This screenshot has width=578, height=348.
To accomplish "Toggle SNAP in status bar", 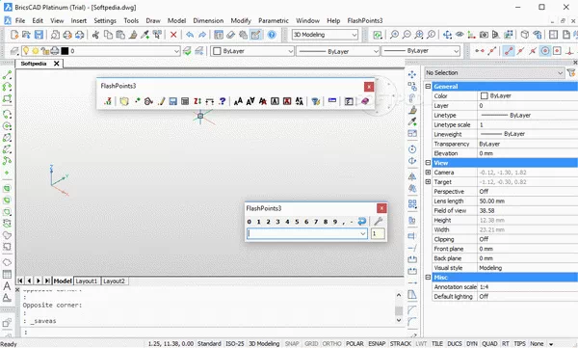I will coord(292,343).
